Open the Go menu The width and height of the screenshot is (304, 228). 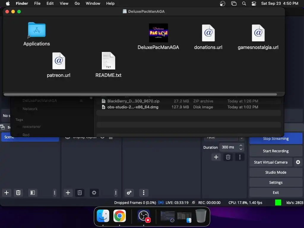tap(77, 4)
